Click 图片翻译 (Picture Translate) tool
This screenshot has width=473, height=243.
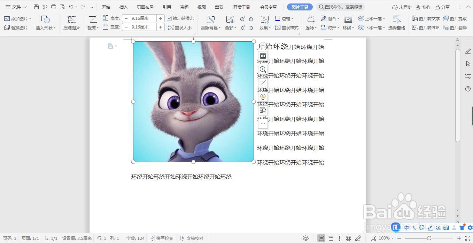point(455,27)
